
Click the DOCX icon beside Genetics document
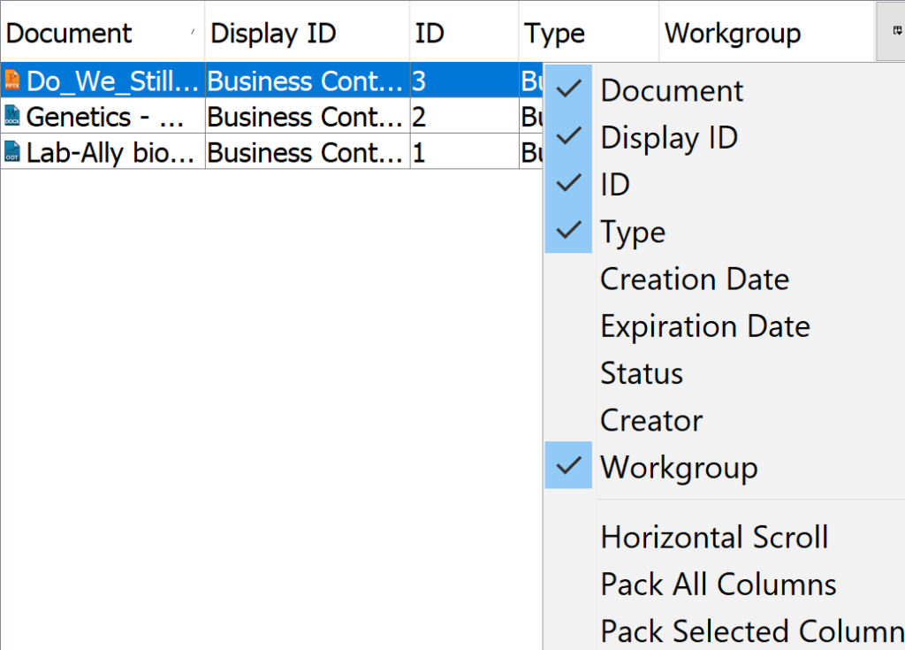[x=12, y=116]
